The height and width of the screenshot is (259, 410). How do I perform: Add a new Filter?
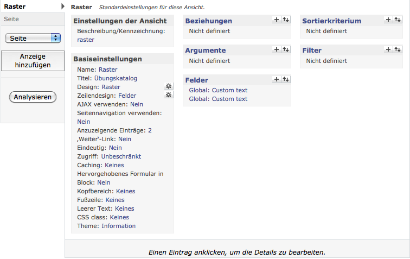(388, 49)
